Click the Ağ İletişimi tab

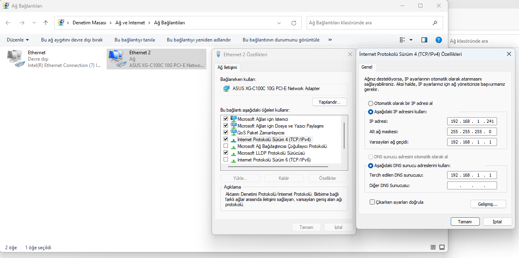pyautogui.click(x=227, y=67)
